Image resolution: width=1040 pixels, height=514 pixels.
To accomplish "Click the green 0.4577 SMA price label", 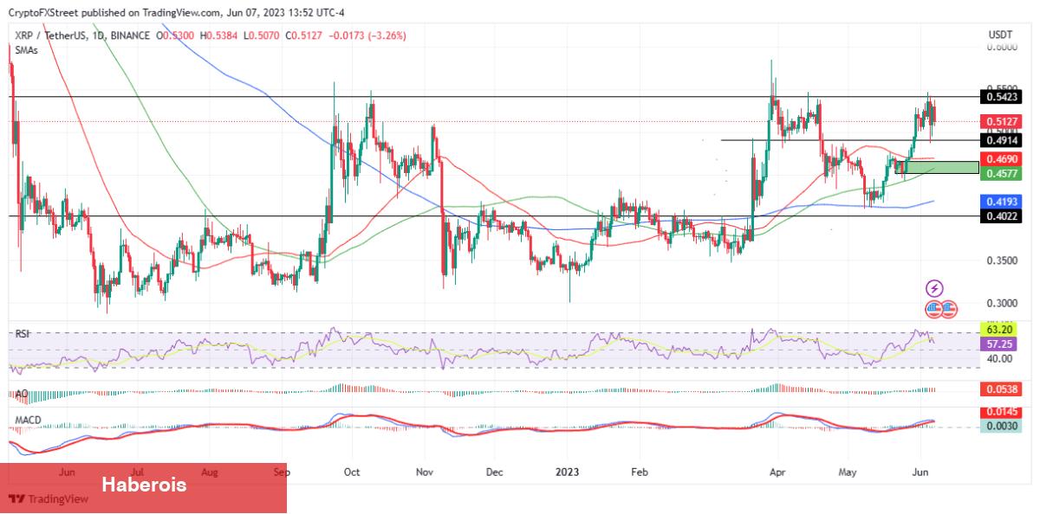I will (1002, 174).
